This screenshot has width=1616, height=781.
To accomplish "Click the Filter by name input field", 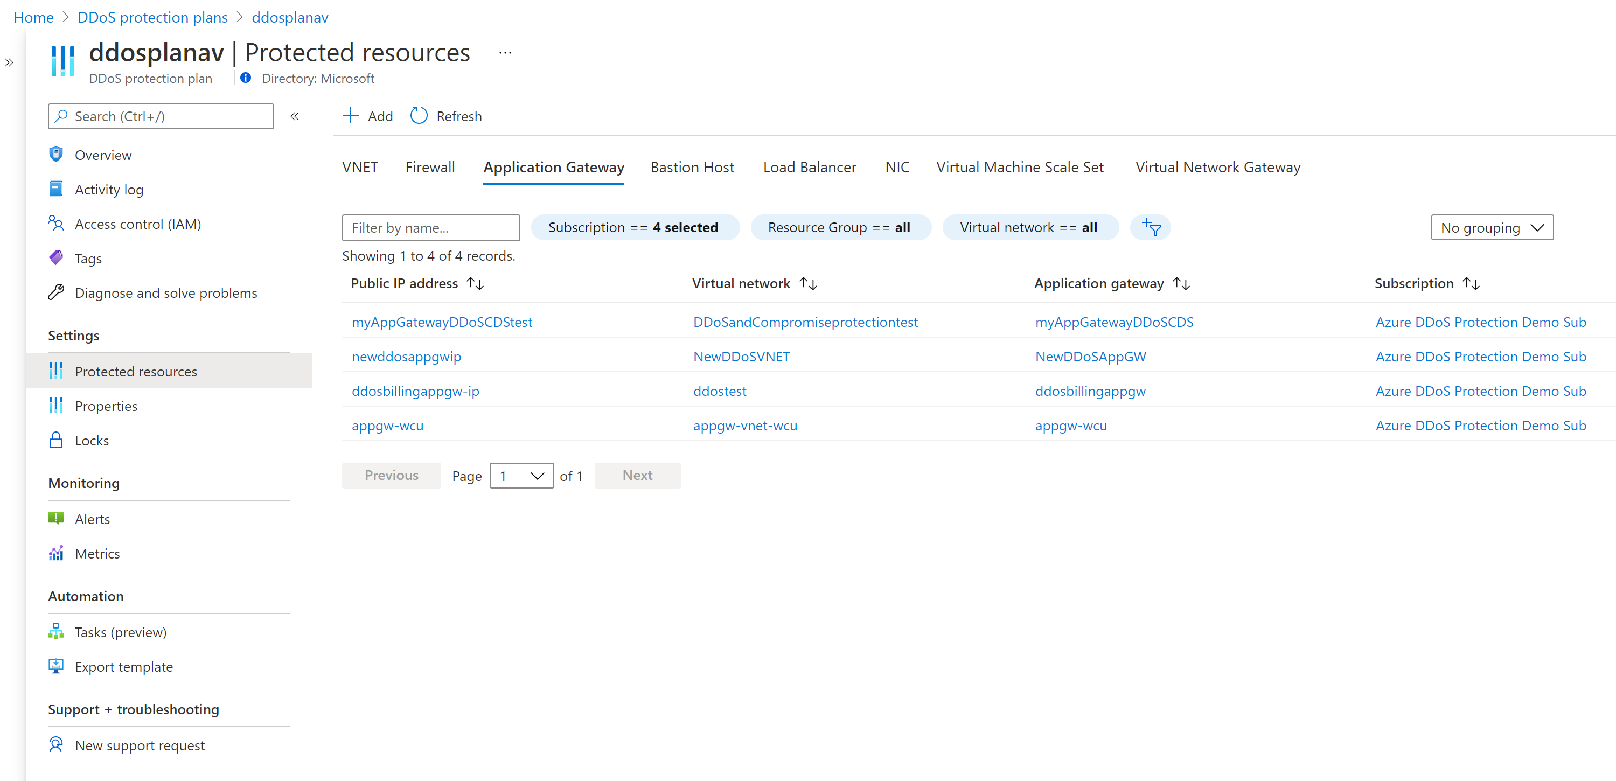I will click(431, 228).
